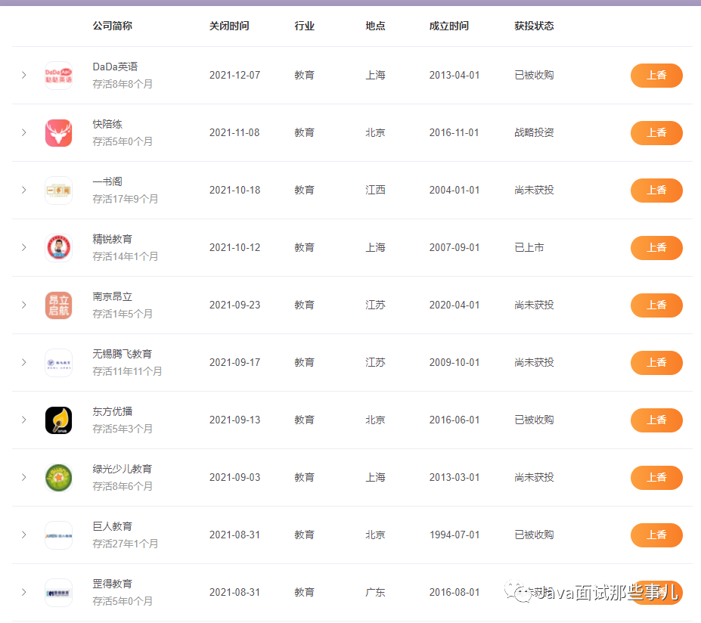This screenshot has width=701, height=623.
Task: Click the 绿光少儿教育 green logo
Action: click(x=58, y=477)
